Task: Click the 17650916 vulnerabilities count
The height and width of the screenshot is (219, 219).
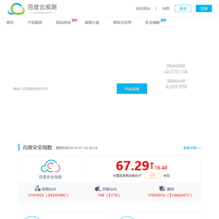Action: [156, 195]
